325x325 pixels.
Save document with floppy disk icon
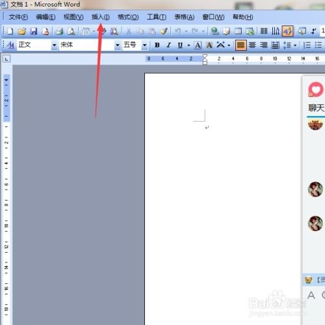tap(34, 31)
